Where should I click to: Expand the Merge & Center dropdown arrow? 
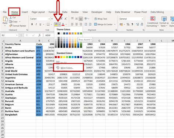point(115,25)
